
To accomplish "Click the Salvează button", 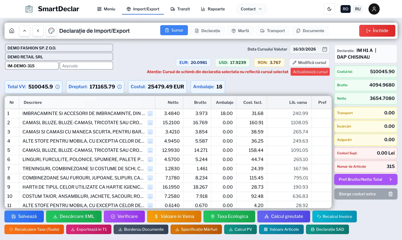I will pyautogui.click(x=24, y=216).
